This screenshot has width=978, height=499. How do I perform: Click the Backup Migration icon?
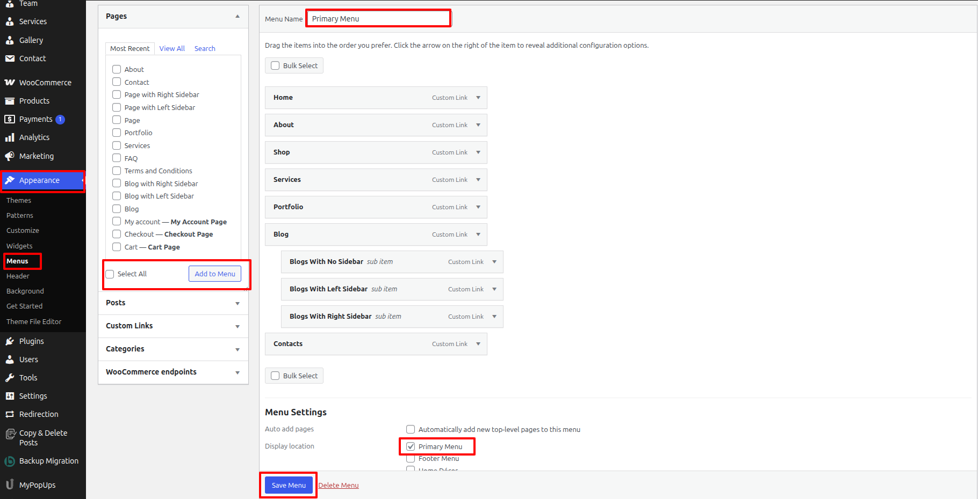[10, 461]
